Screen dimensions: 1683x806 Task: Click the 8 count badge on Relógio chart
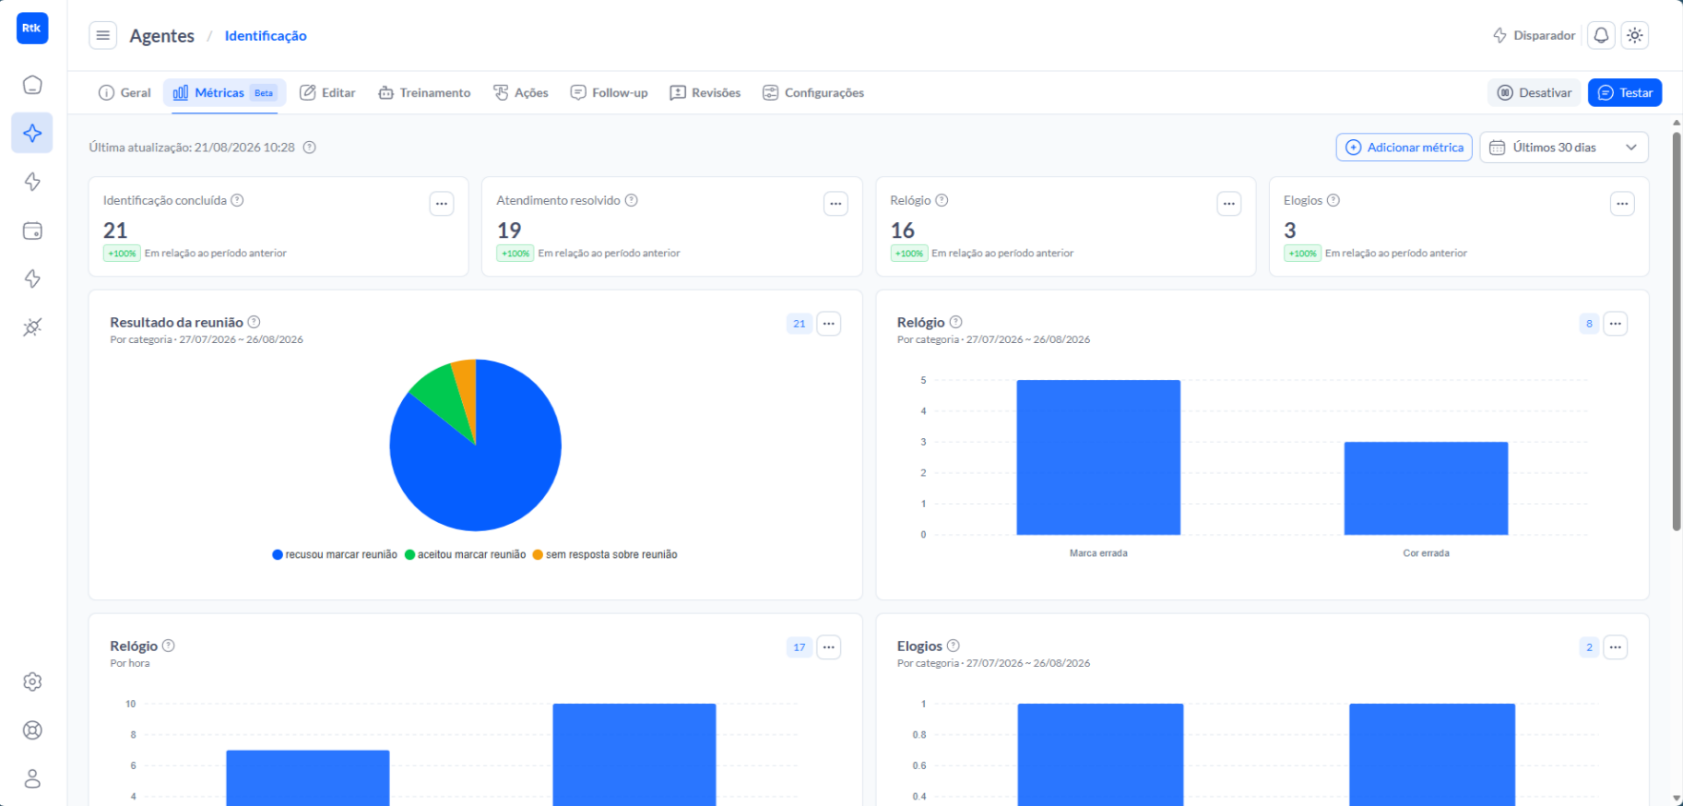tap(1589, 324)
